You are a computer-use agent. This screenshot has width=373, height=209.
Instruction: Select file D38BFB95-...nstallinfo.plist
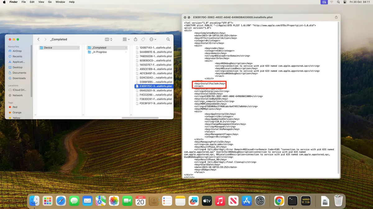click(x=154, y=82)
